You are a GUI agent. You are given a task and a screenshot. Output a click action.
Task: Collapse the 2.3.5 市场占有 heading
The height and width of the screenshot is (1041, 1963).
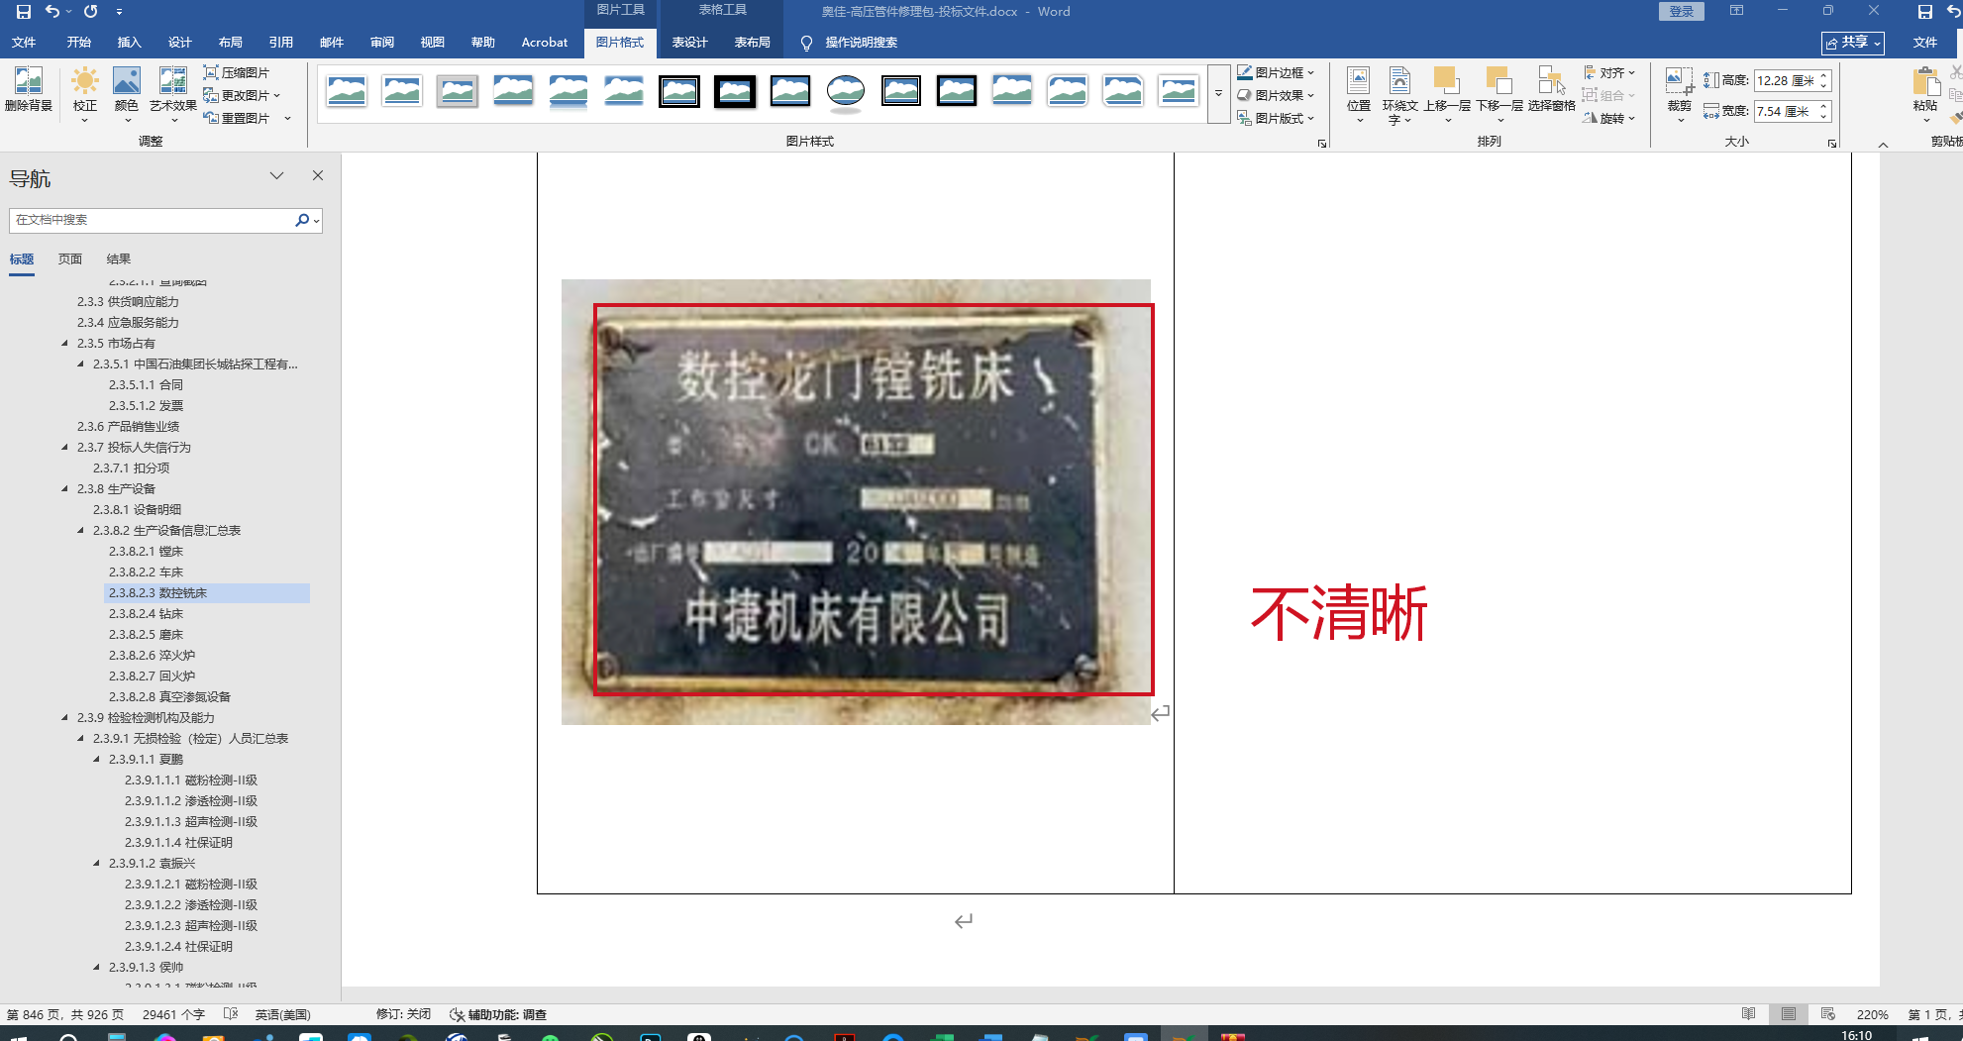point(65,344)
